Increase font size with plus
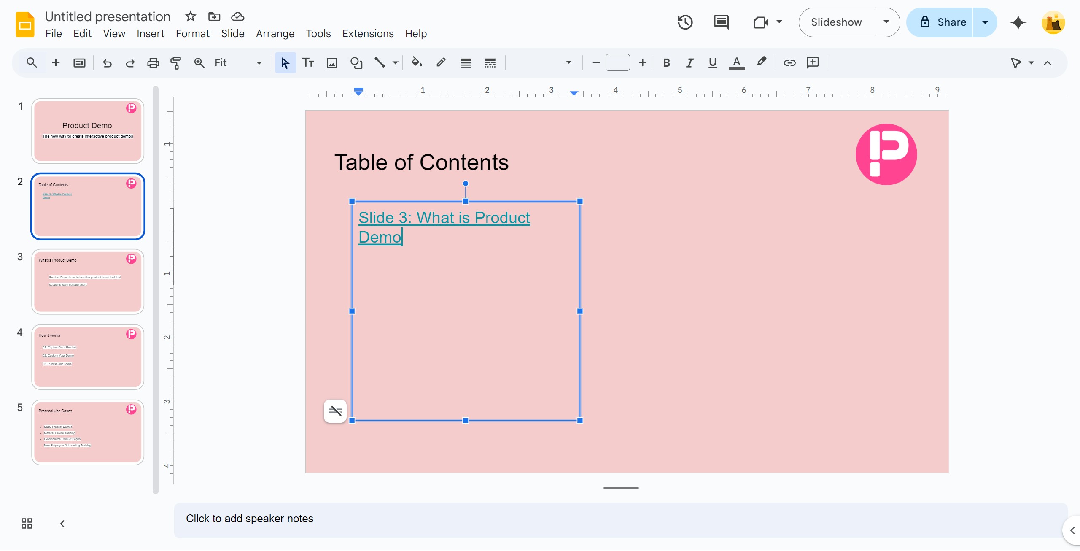 click(x=642, y=63)
